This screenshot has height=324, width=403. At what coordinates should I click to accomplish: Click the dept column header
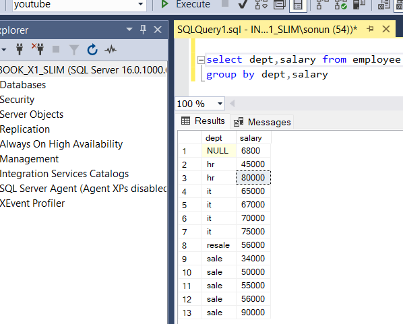point(219,138)
